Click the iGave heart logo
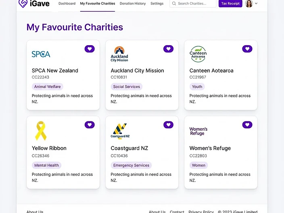This screenshot has width=284, height=213. [x=23, y=4]
